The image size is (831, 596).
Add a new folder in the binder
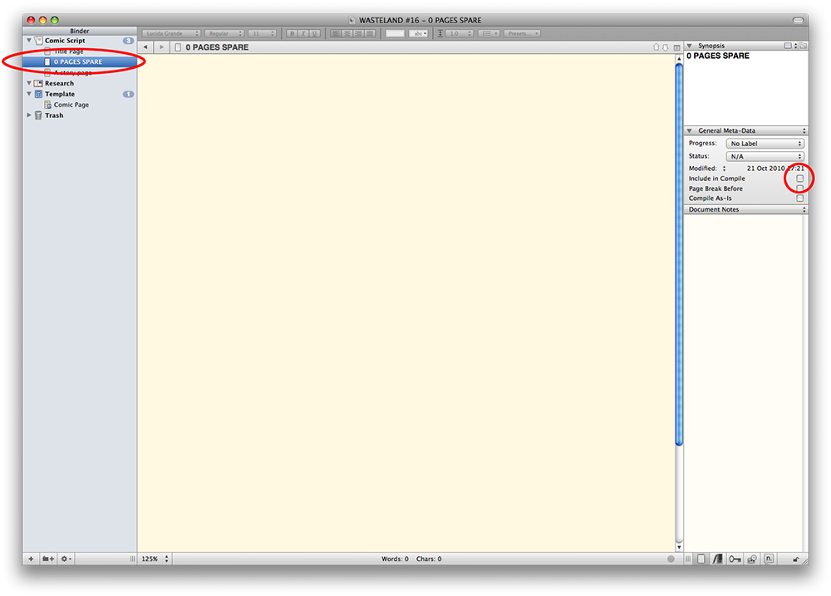click(48, 559)
